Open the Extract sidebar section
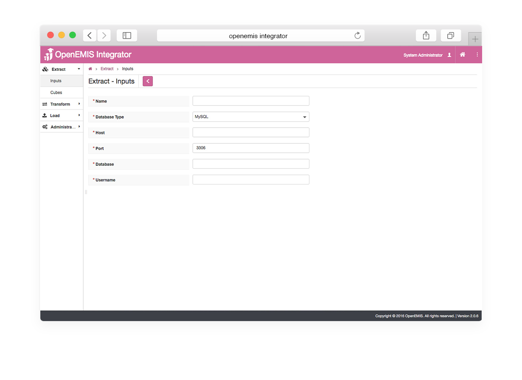522x380 pixels. pos(62,69)
